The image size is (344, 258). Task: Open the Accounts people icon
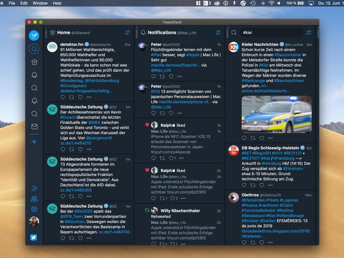coord(34,199)
